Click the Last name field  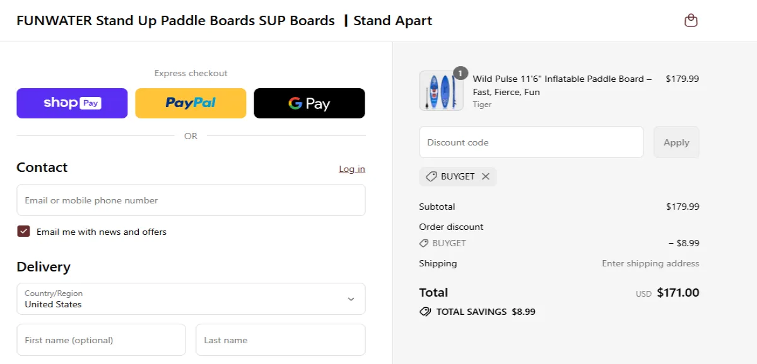click(x=281, y=339)
